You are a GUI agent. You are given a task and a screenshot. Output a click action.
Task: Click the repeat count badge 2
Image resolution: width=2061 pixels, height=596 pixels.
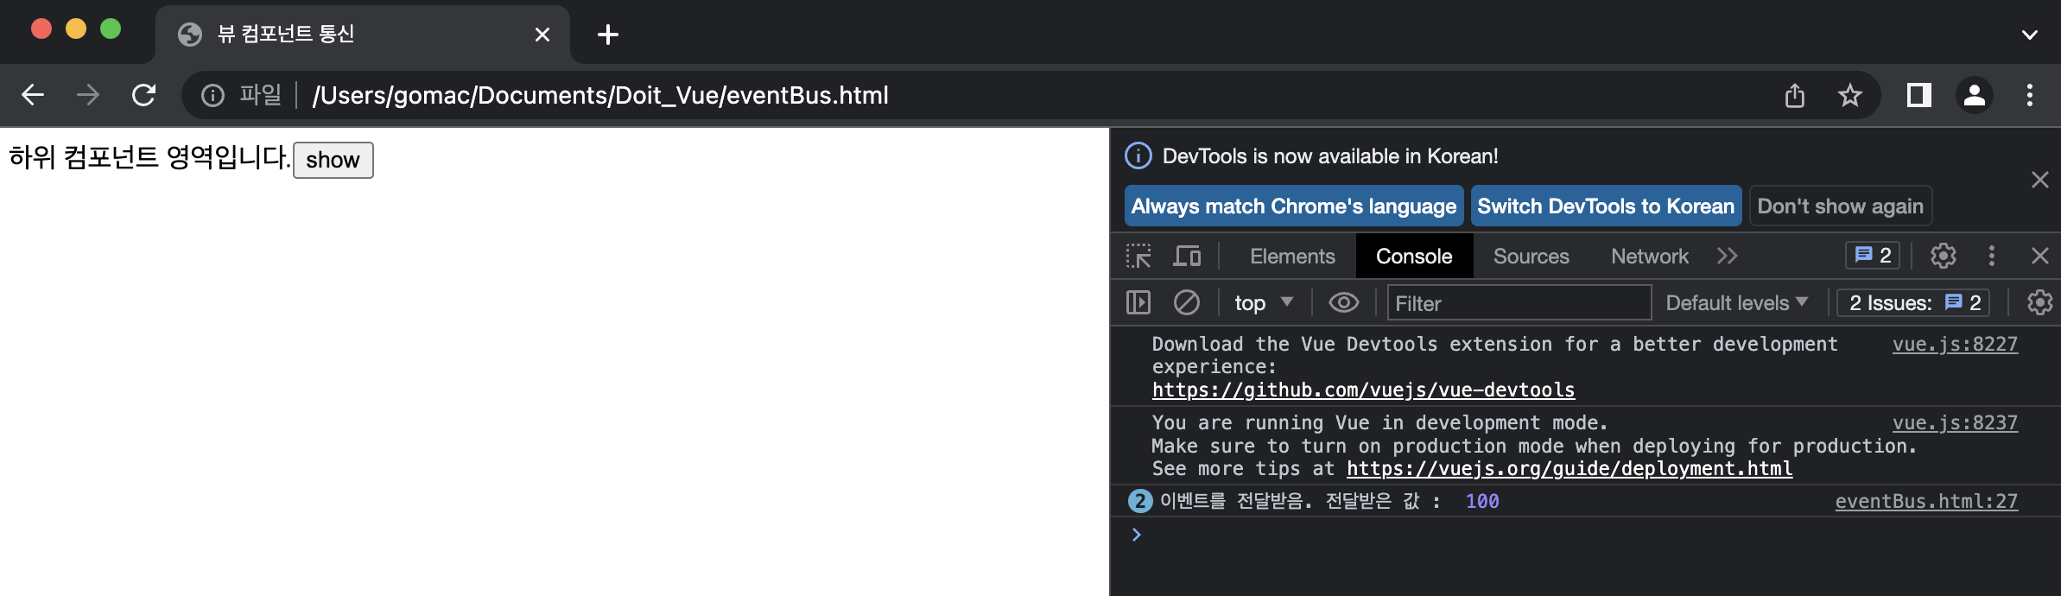(1140, 501)
